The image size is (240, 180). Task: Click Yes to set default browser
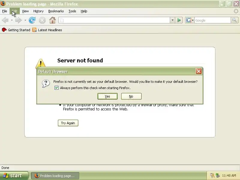107,96
